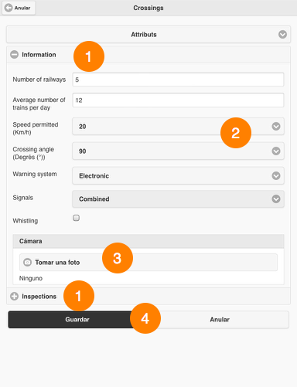
Task: Click the chevron icon on Attributs bar
Action: pos(282,34)
